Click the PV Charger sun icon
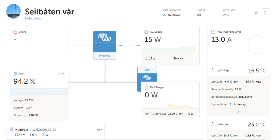Viewport: 272px width, 140px height. pos(146,87)
